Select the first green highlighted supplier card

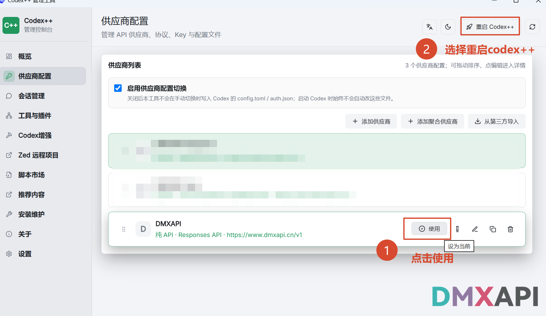317,151
